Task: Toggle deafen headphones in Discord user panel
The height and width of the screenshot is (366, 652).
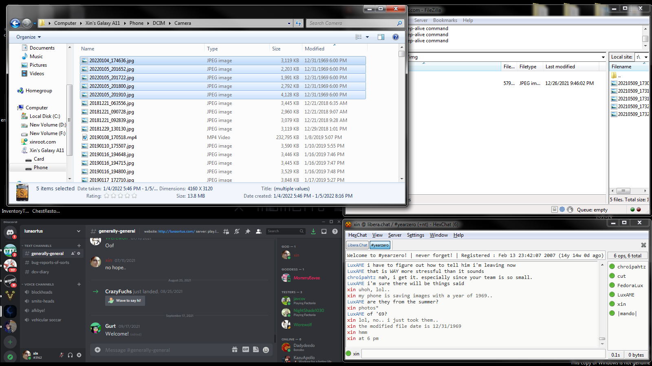Action: (x=70, y=355)
